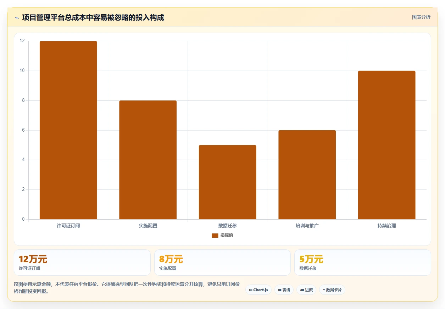Click the 数据迁移 bar in the chart
This screenshot has width=445, height=309.
click(x=227, y=182)
